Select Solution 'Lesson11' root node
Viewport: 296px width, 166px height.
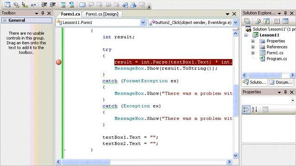(274, 29)
